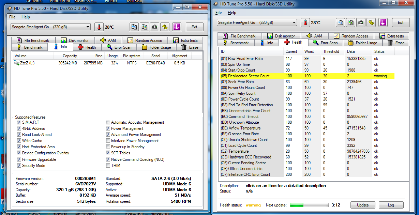The height and width of the screenshot is (215, 419).
Task: Open Disk monitor tab in Health-tab window
Action: tap(281, 36)
